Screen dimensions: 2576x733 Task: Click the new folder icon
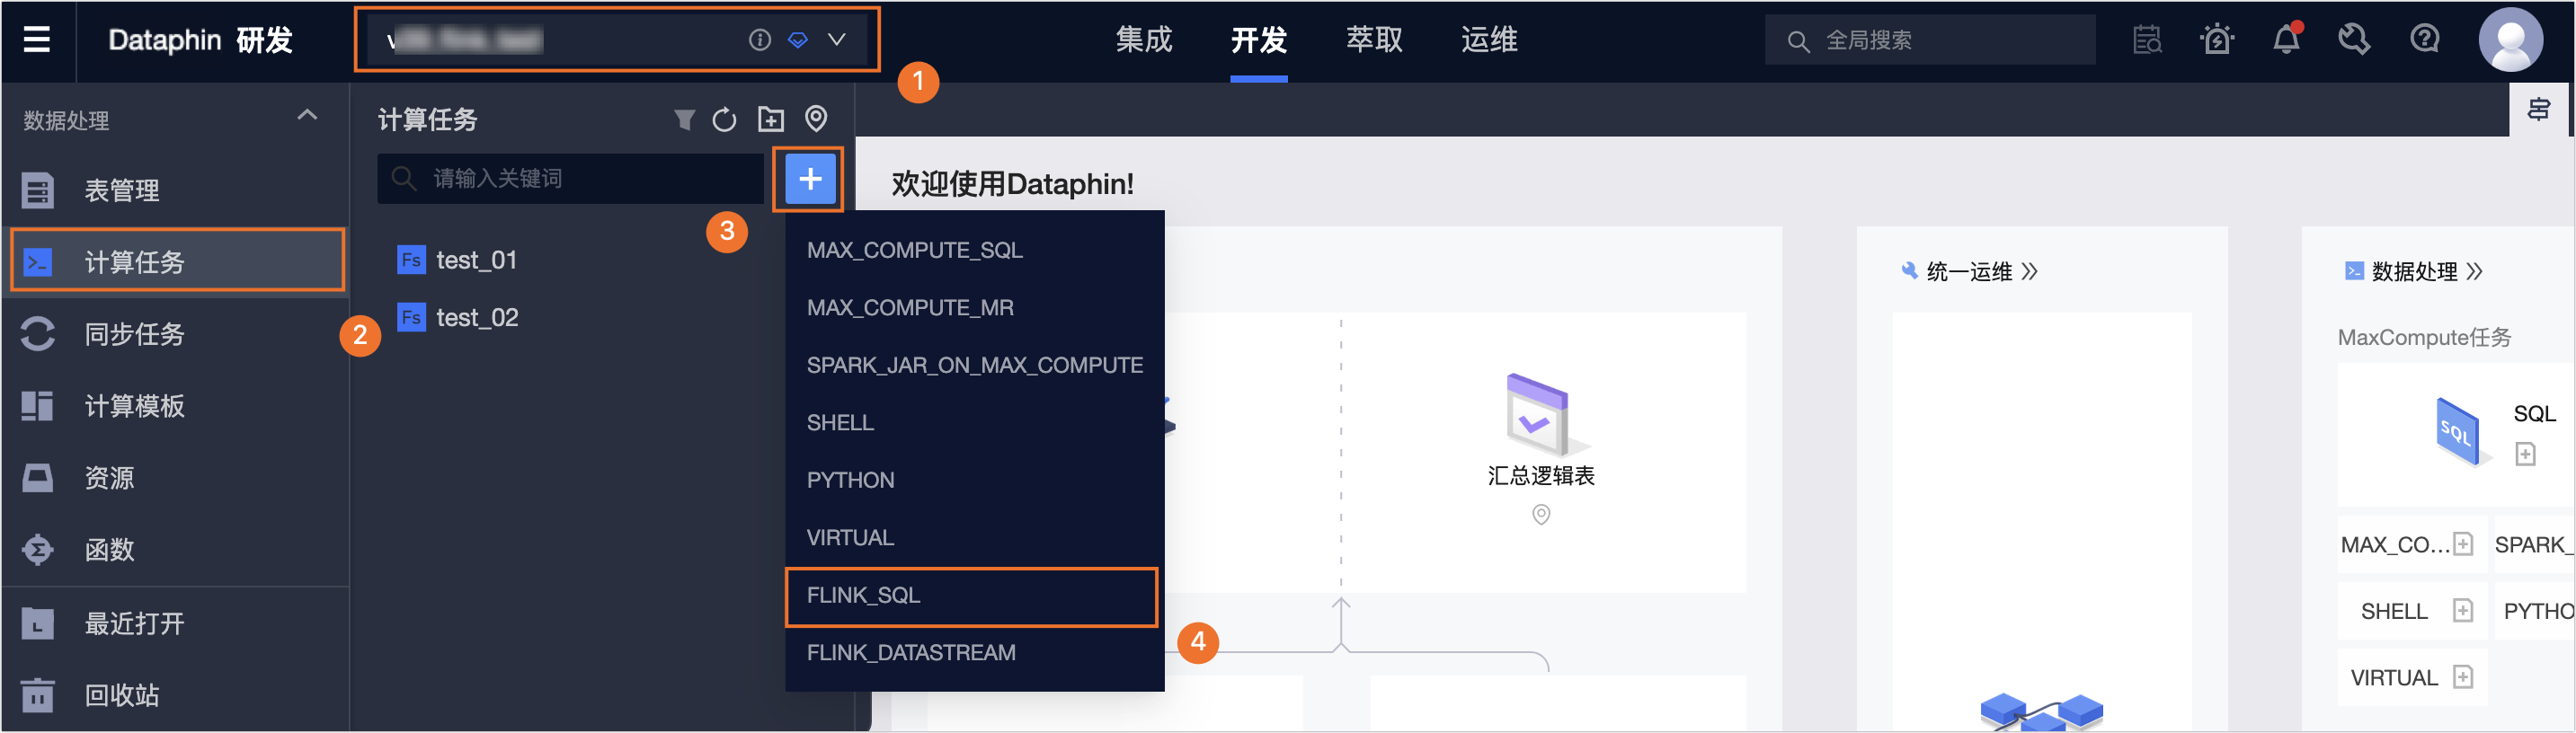point(771,120)
